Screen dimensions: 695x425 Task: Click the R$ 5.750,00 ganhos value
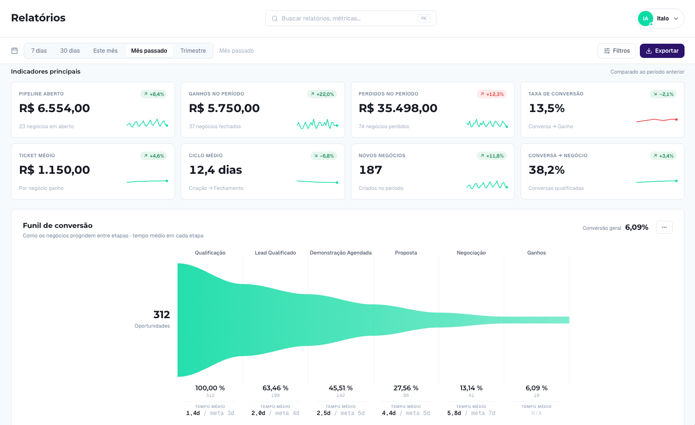[224, 108]
